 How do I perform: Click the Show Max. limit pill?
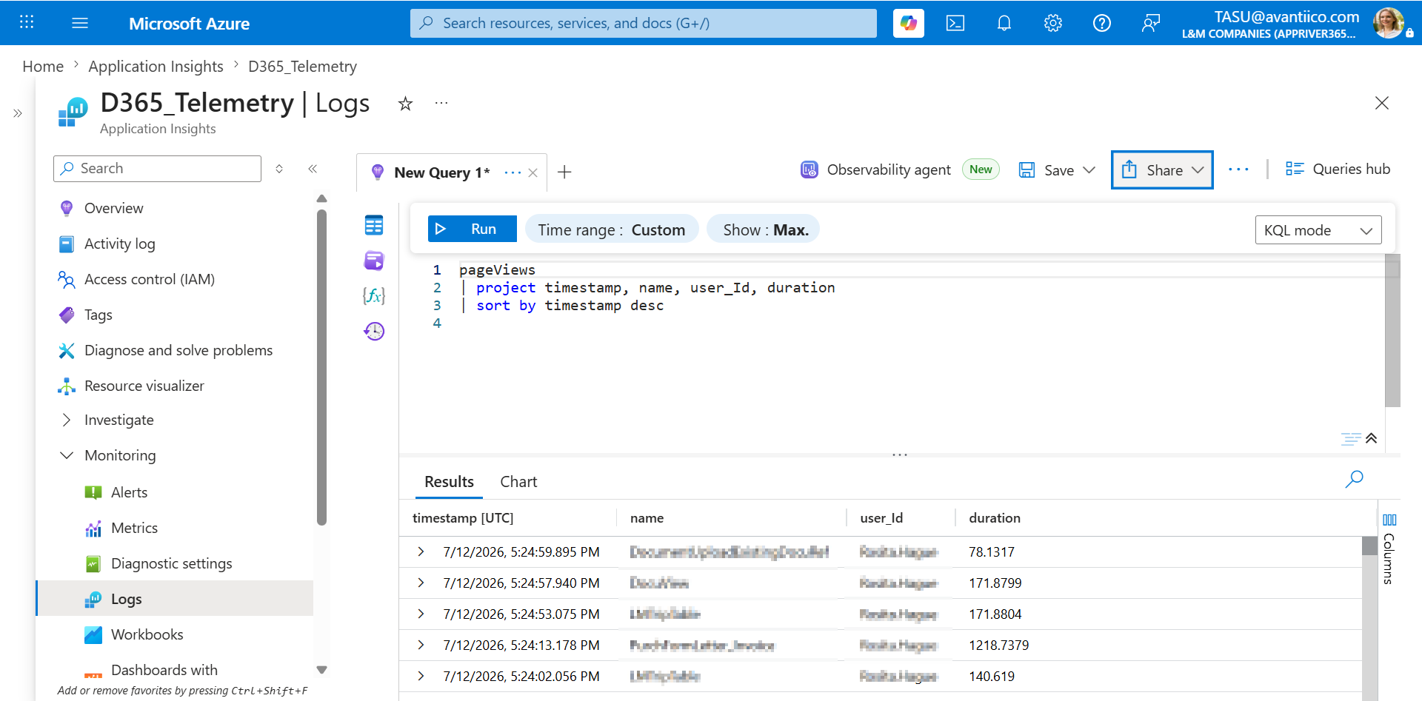click(x=763, y=229)
